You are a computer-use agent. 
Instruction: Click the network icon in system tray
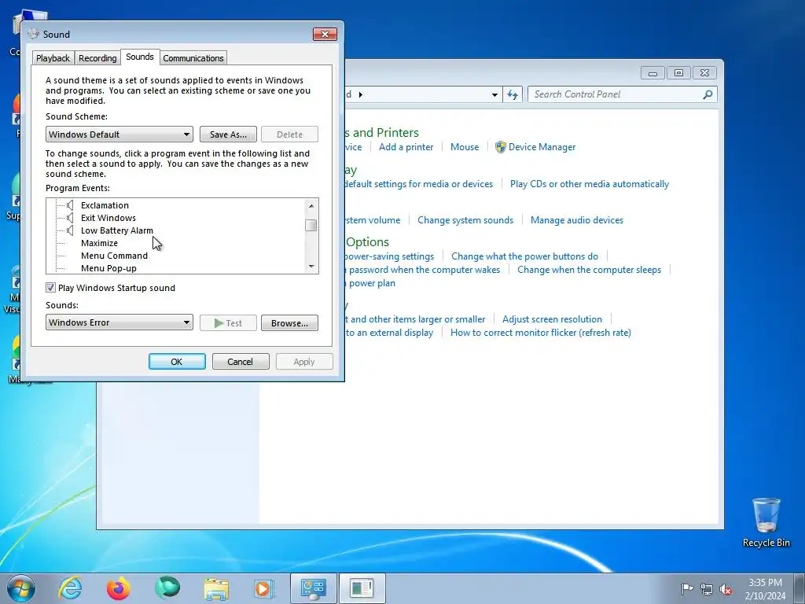click(x=707, y=589)
